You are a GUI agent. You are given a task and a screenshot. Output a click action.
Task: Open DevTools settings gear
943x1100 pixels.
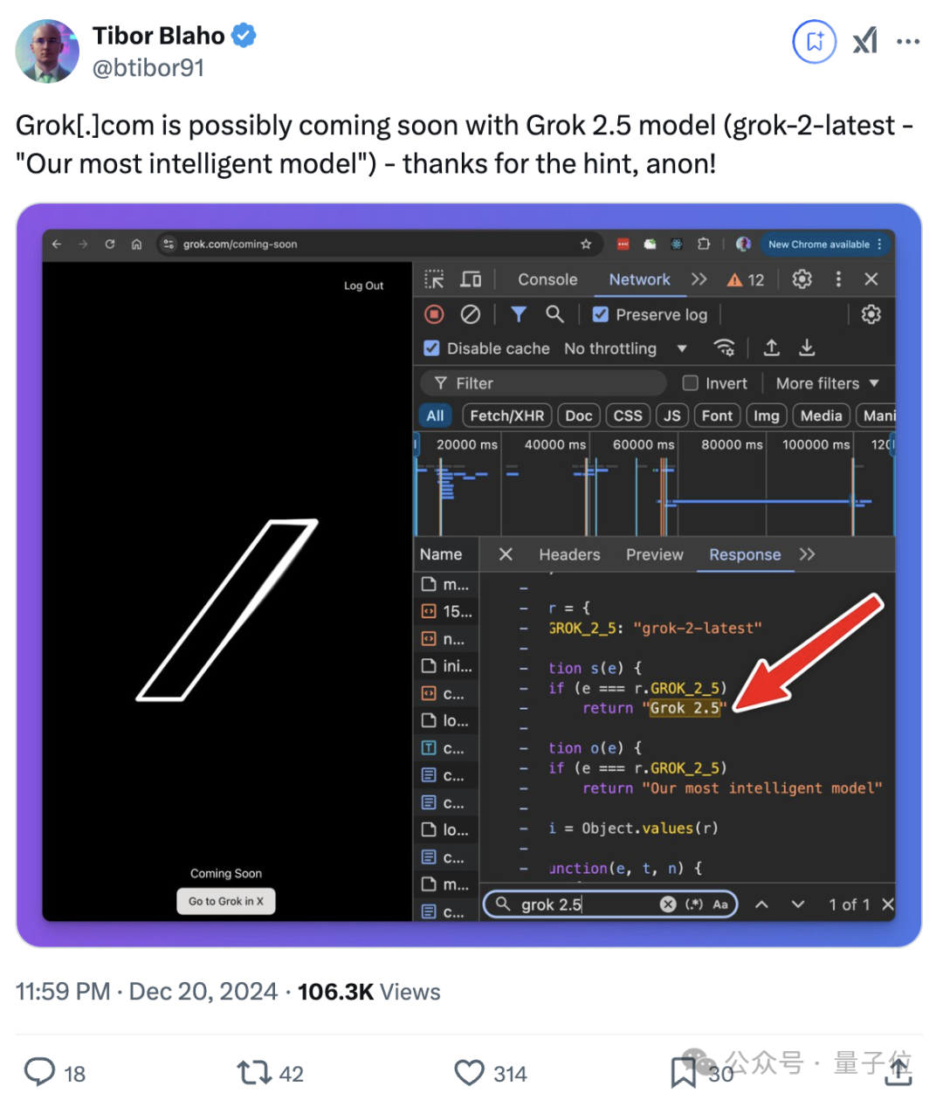[x=802, y=279]
